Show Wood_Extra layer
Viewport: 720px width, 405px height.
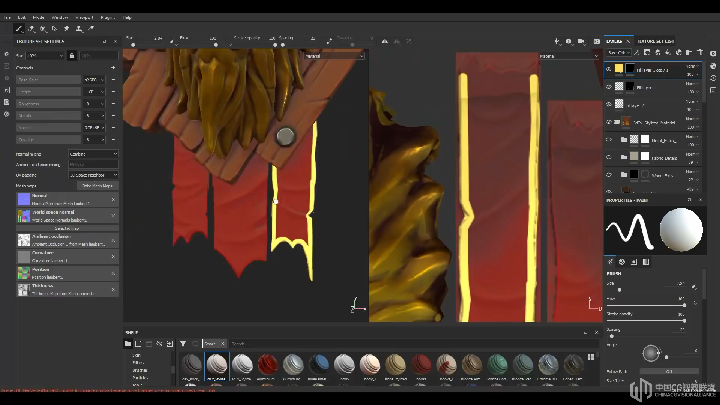coord(609,175)
